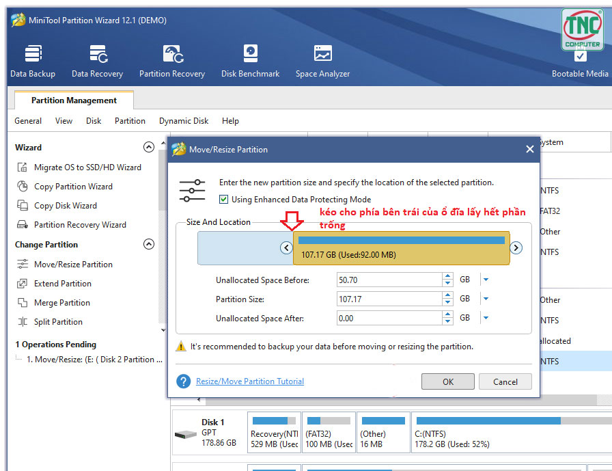Open the View menu
Image resolution: width=612 pixels, height=471 pixels.
point(64,121)
